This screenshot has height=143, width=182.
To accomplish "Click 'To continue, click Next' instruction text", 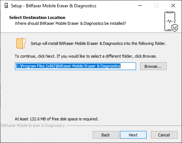I will 86,56.
